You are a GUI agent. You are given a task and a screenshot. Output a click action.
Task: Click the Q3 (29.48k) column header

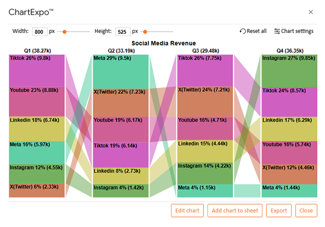(x=205, y=50)
